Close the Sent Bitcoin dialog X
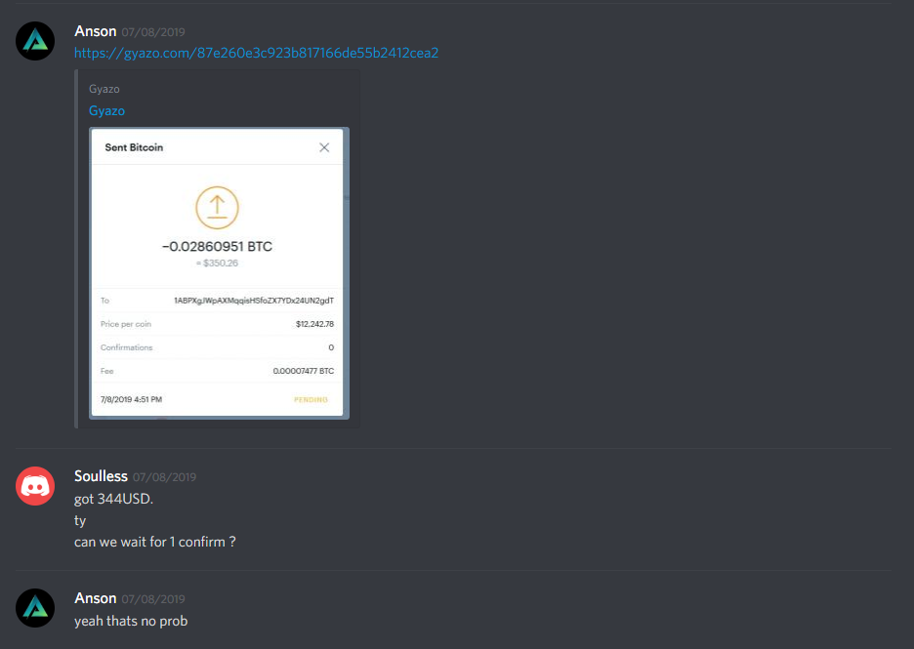The width and height of the screenshot is (914, 649). (x=324, y=147)
